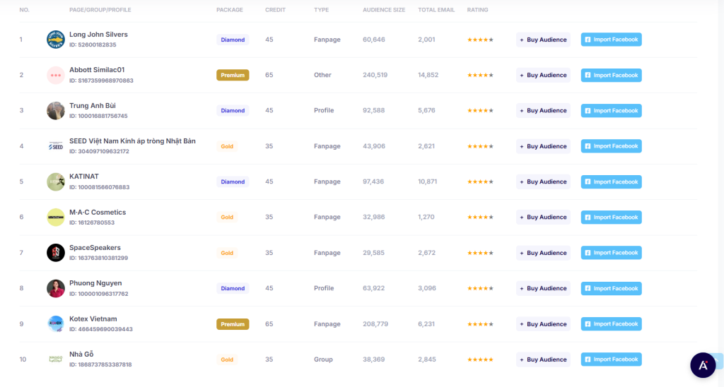This screenshot has width=724, height=387.
Task: Buy Audience for Kotex Vietnam
Action: pyautogui.click(x=543, y=324)
